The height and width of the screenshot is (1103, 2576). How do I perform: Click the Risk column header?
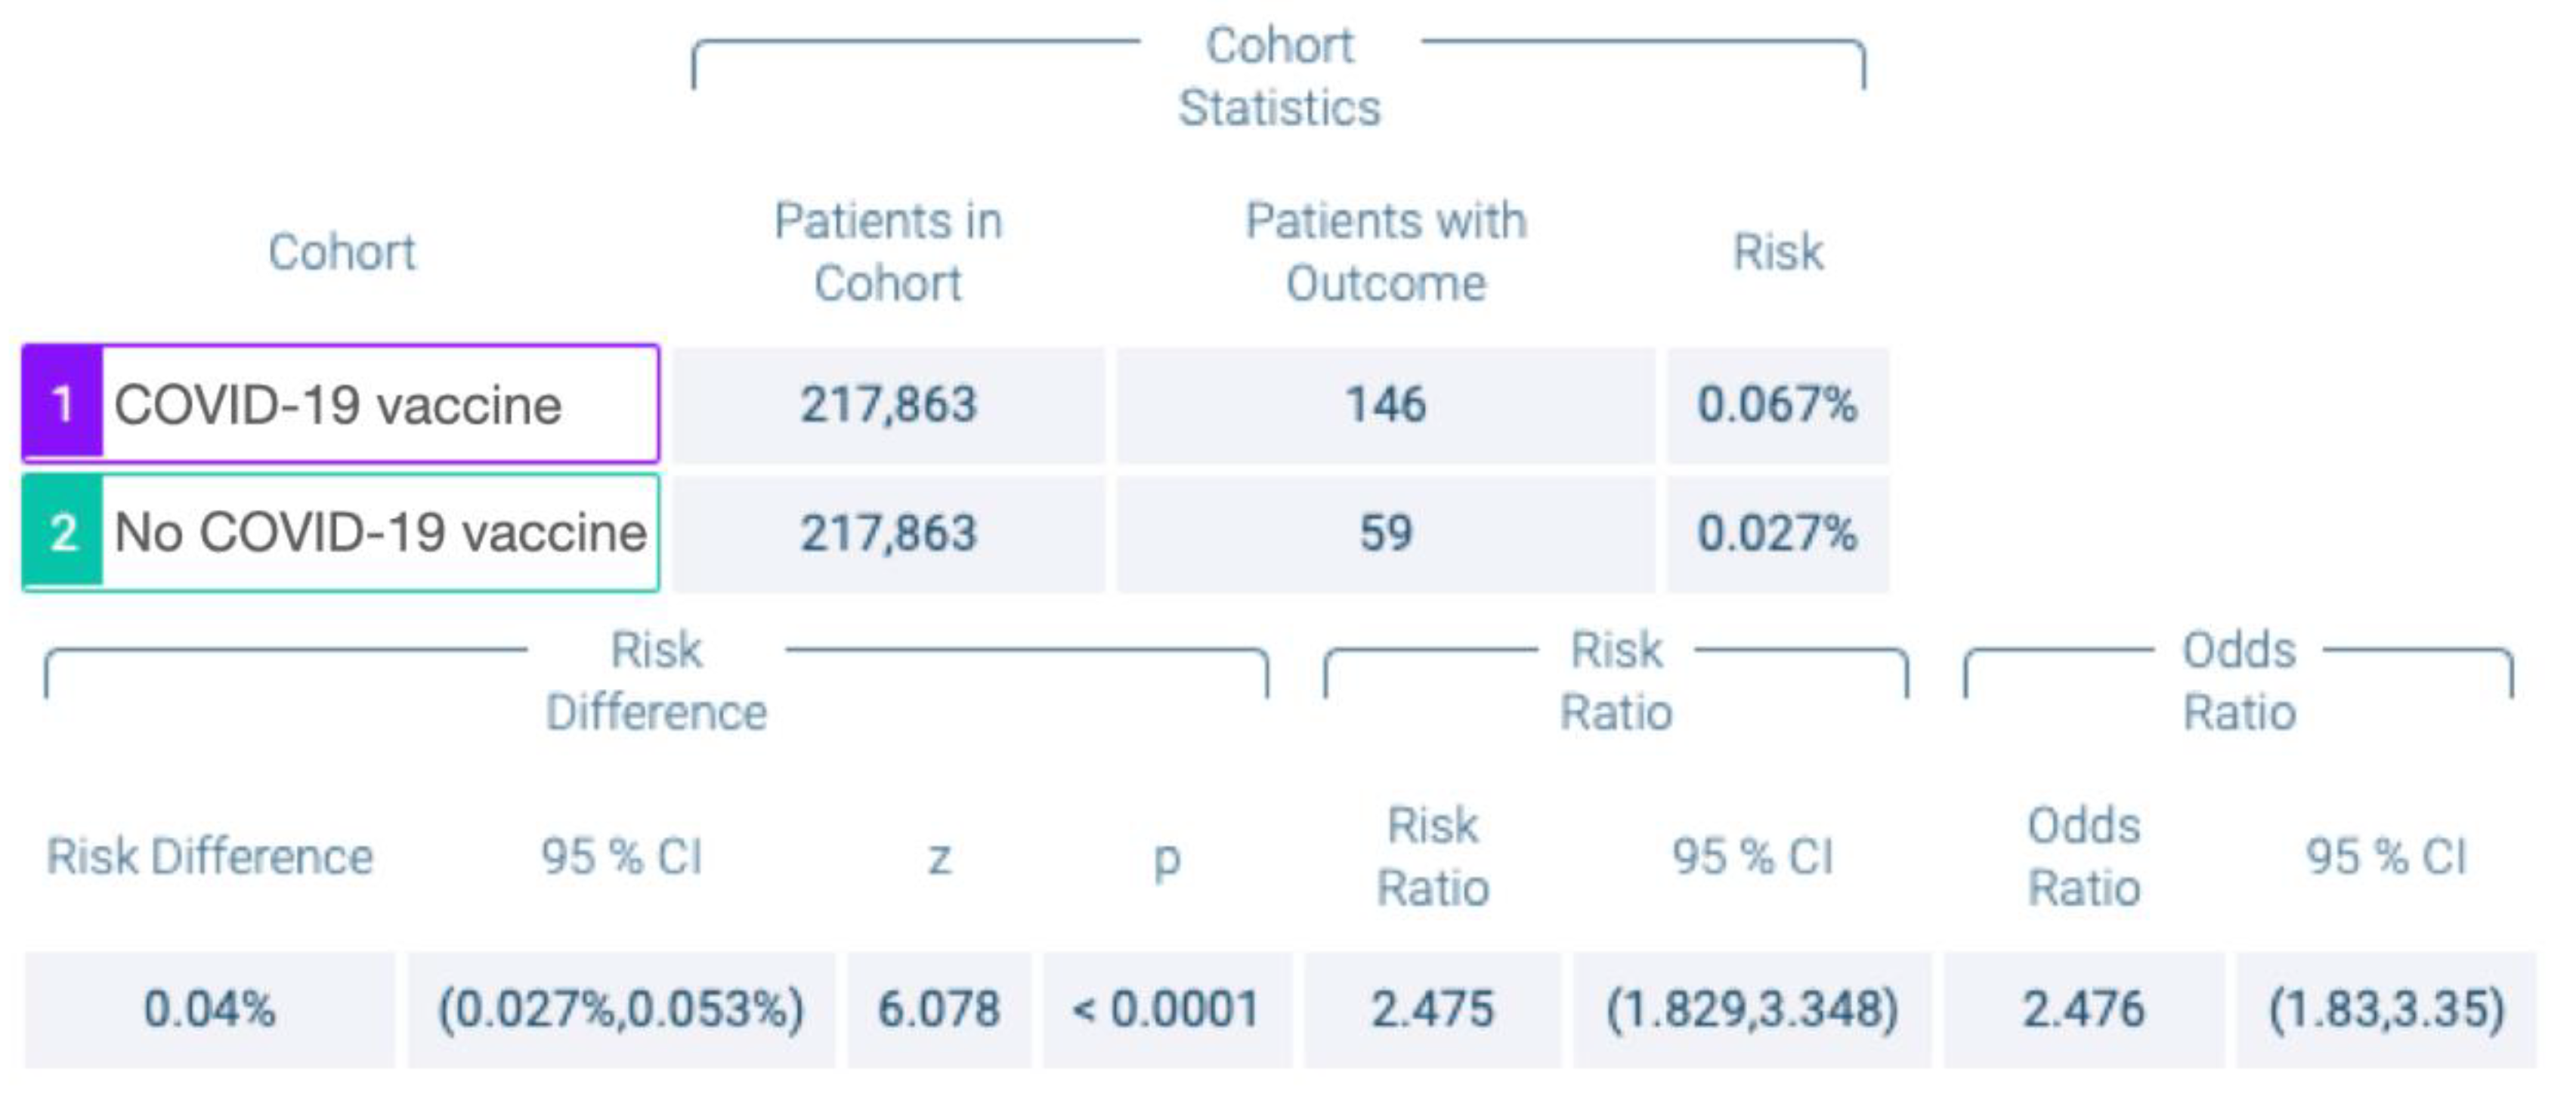pos(1778,252)
